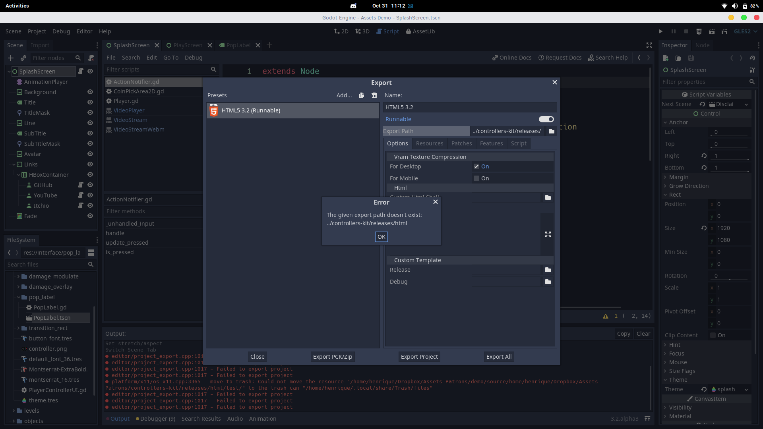Screen dimensions: 763x429
Task: Switch to the Resources tab in Export dialog
Action: click(x=430, y=143)
